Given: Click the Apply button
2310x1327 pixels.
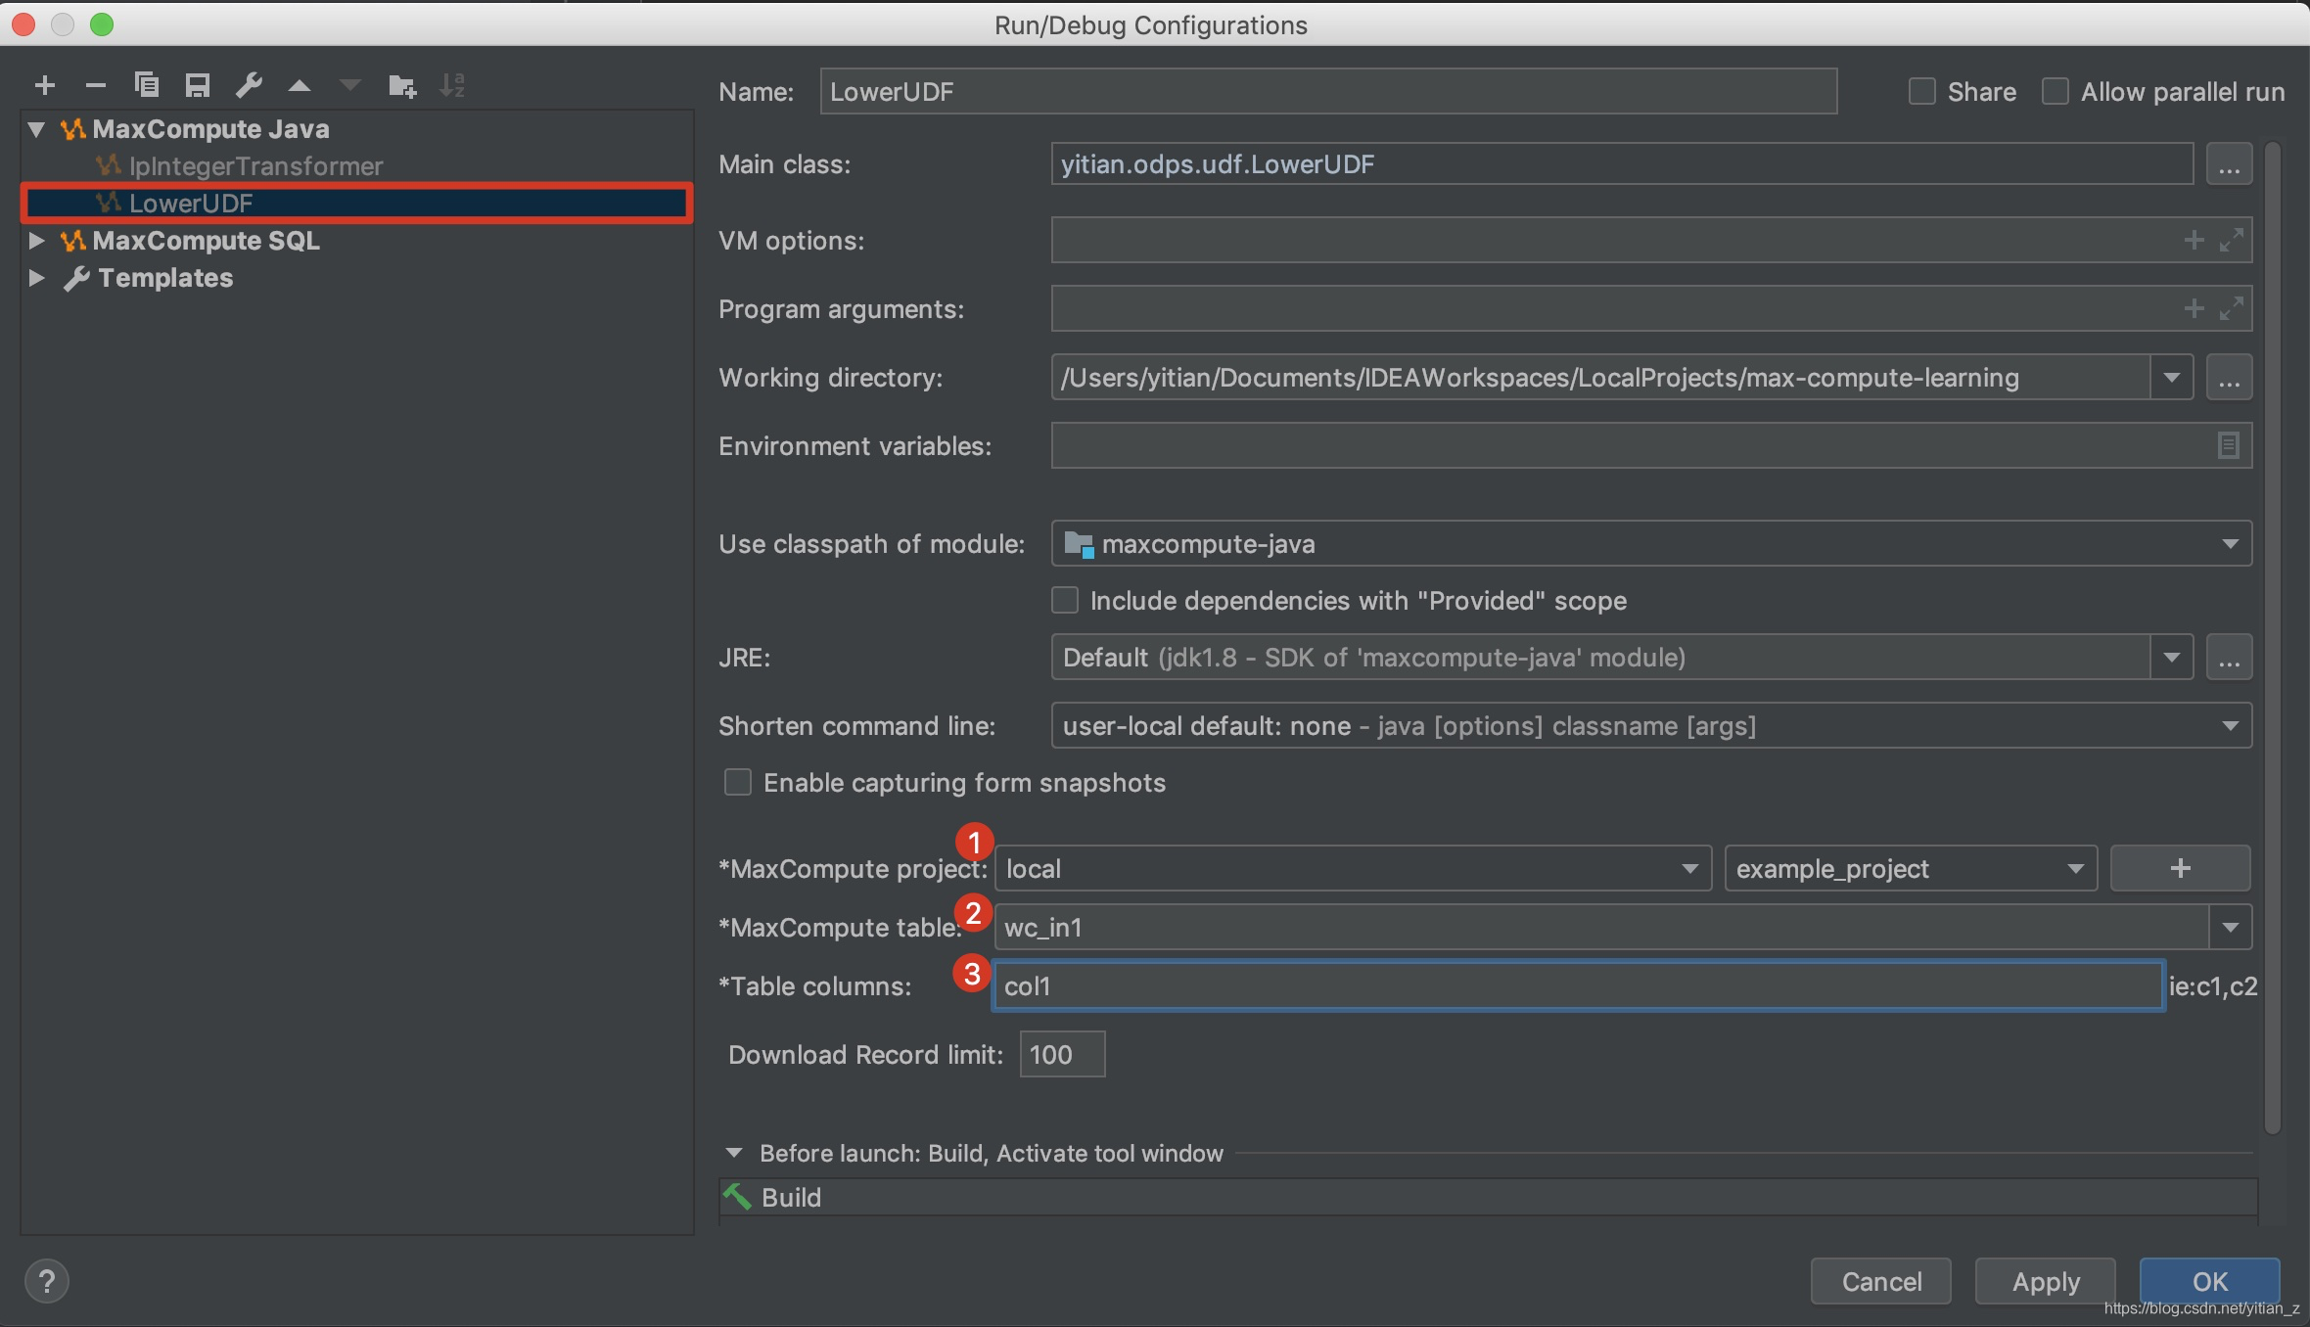Looking at the screenshot, I should (x=2045, y=1281).
